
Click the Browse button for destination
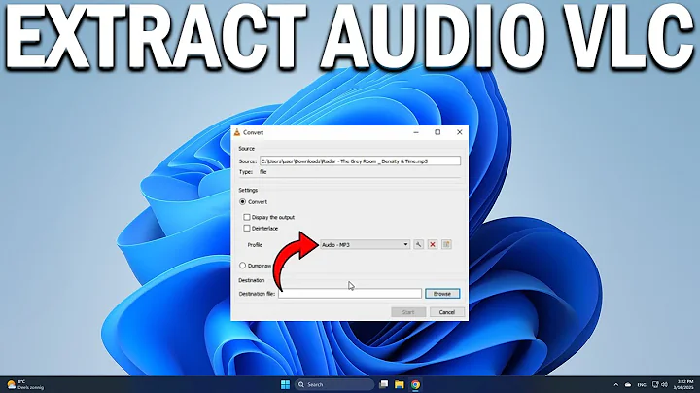click(x=442, y=294)
